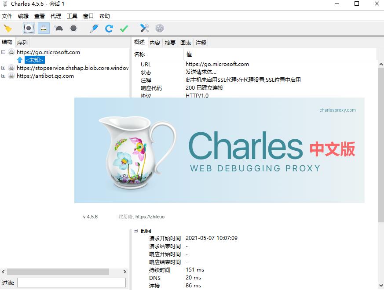Open Settings gear icon
This screenshot has height=290, width=384.
point(159,29)
